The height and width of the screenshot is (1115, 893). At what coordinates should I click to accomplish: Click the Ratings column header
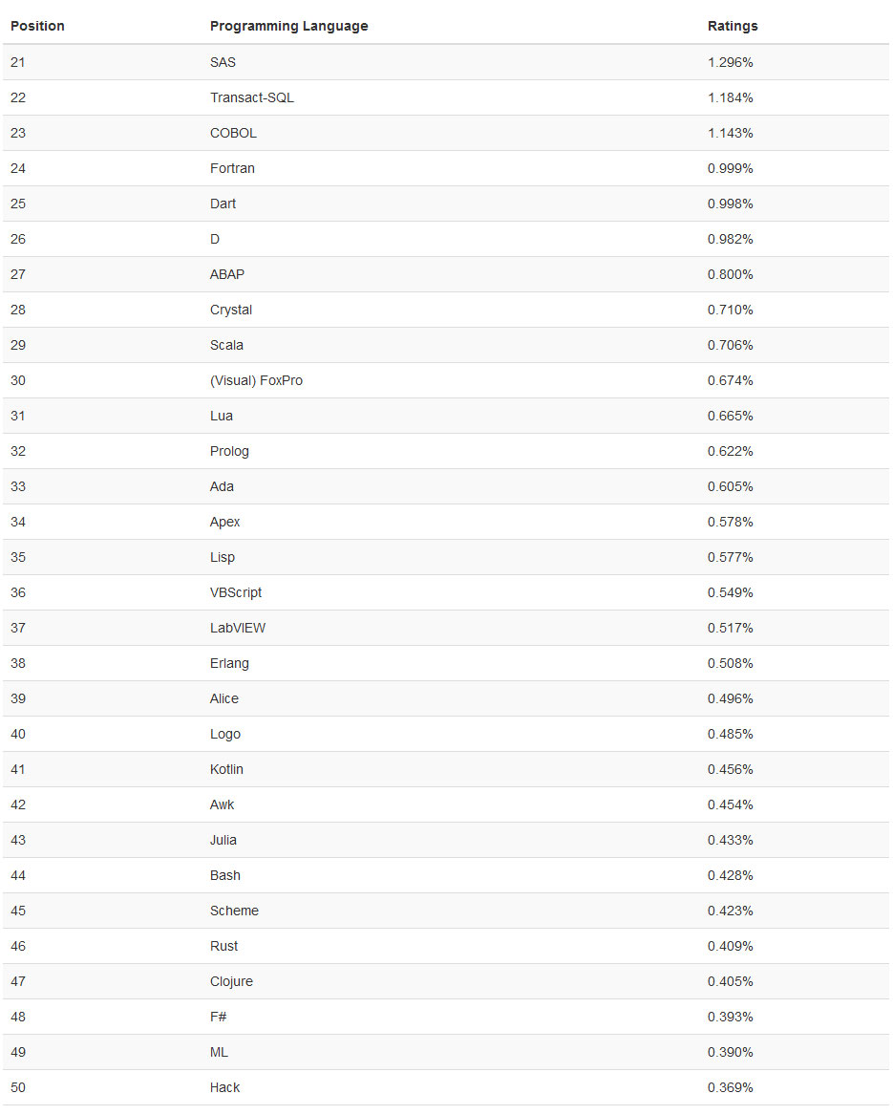point(733,26)
